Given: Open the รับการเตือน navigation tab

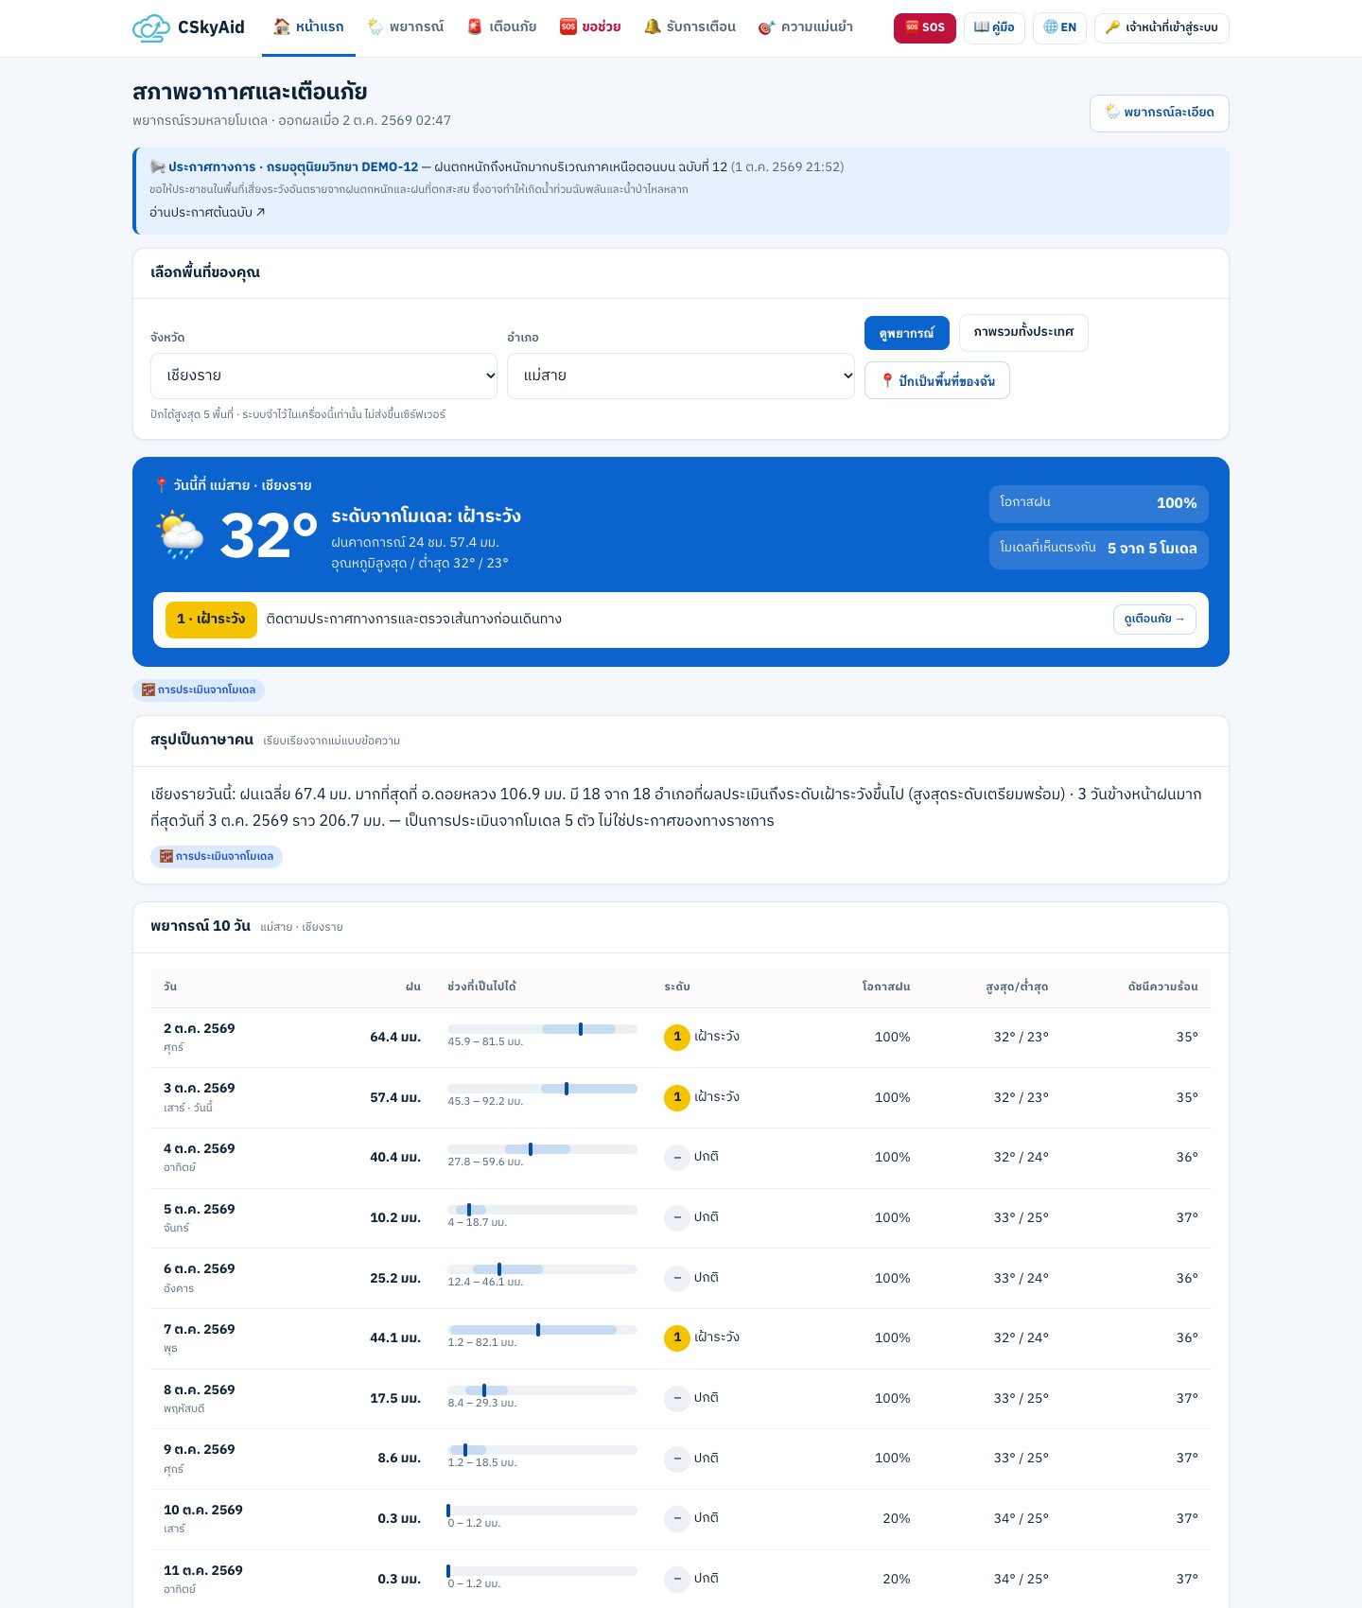Looking at the screenshot, I should 690,26.
